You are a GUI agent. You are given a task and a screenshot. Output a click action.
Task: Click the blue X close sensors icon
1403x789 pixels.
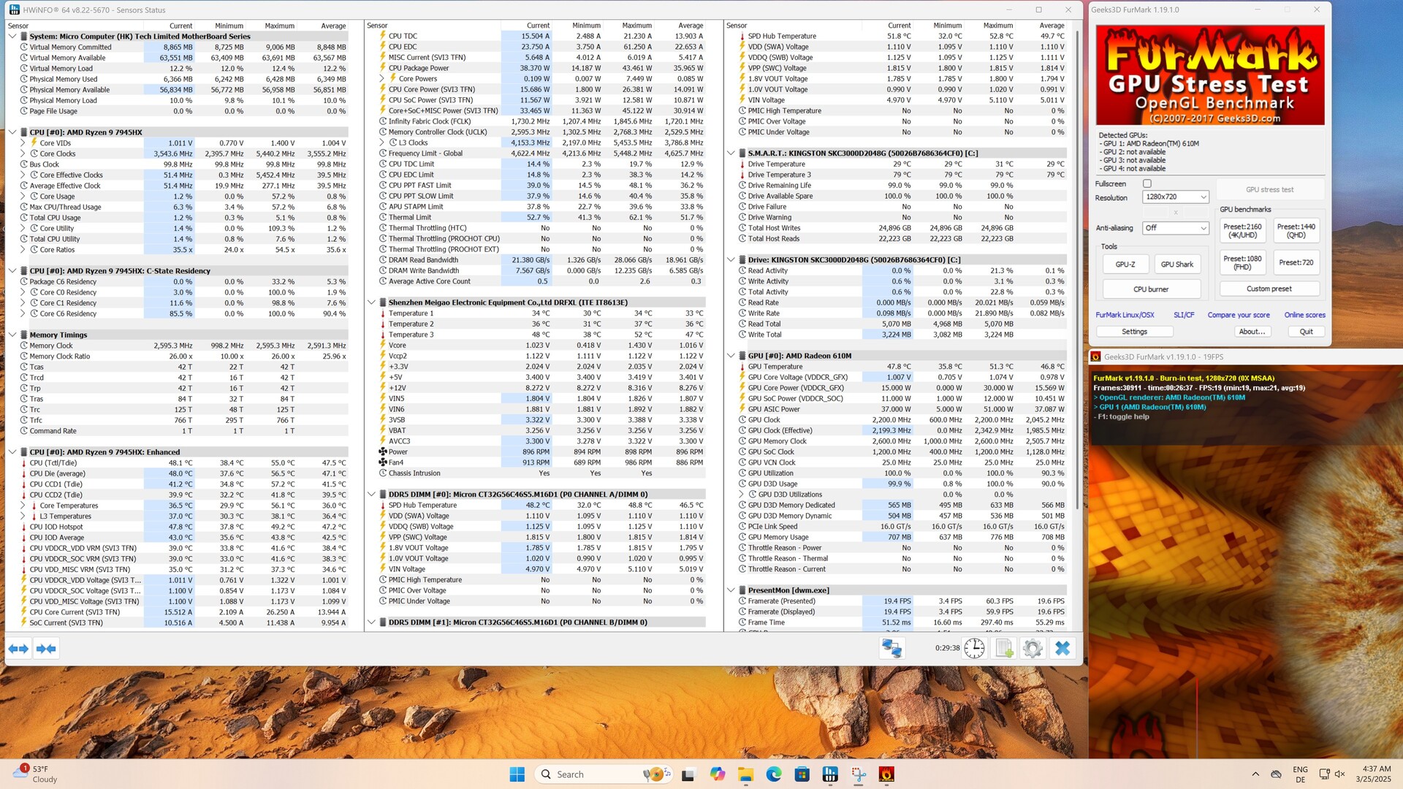pyautogui.click(x=1062, y=648)
